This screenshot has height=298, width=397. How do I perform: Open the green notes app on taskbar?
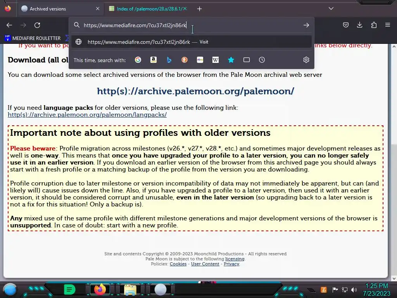tap(70, 289)
